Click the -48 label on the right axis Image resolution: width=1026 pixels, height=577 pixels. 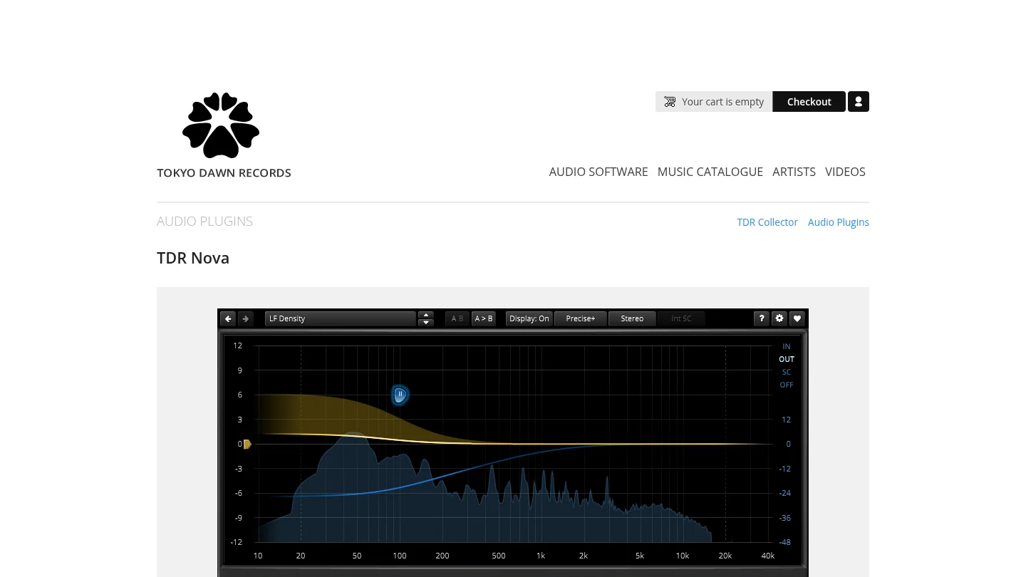click(785, 542)
